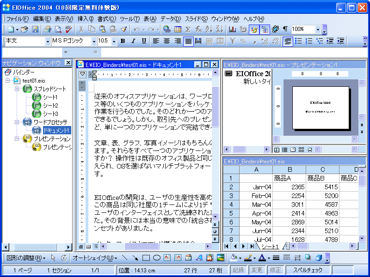Click the Format Painter brush icon
Screen dimensions: 370x277
123,29
